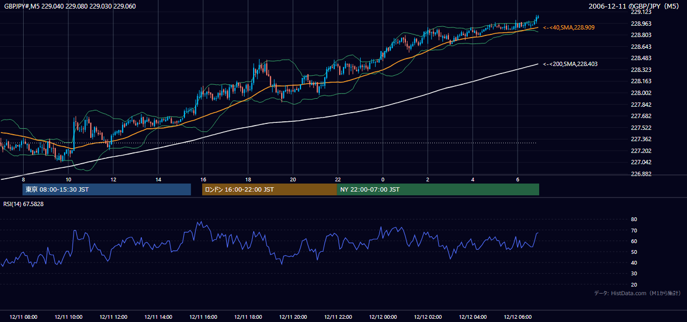Click hour marker 20 under price chart

pos(293,179)
